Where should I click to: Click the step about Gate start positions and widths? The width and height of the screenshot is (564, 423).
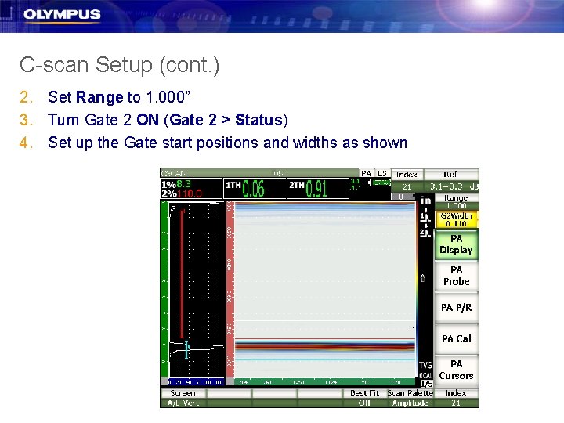[x=227, y=143]
